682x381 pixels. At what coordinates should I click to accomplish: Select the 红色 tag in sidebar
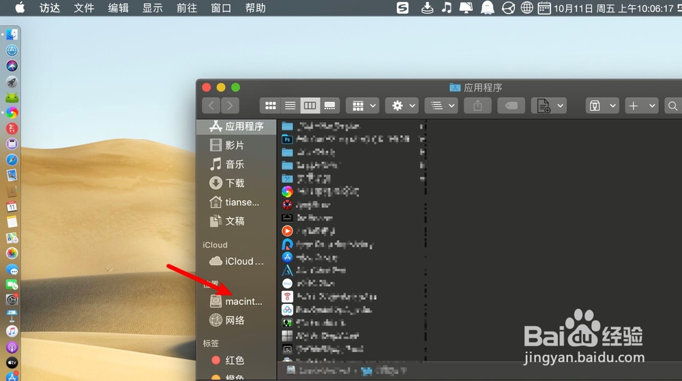point(237,360)
